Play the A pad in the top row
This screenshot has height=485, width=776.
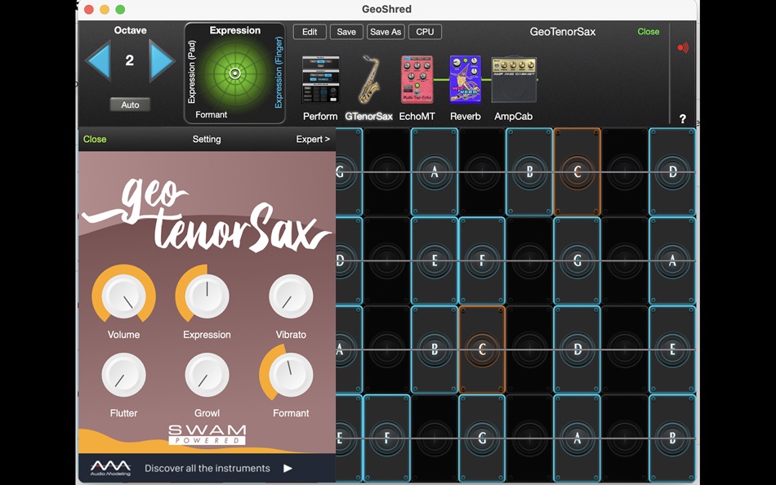[x=435, y=171]
